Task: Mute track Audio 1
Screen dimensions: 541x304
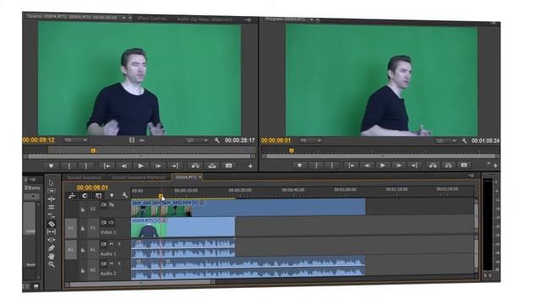Action: coord(112,244)
